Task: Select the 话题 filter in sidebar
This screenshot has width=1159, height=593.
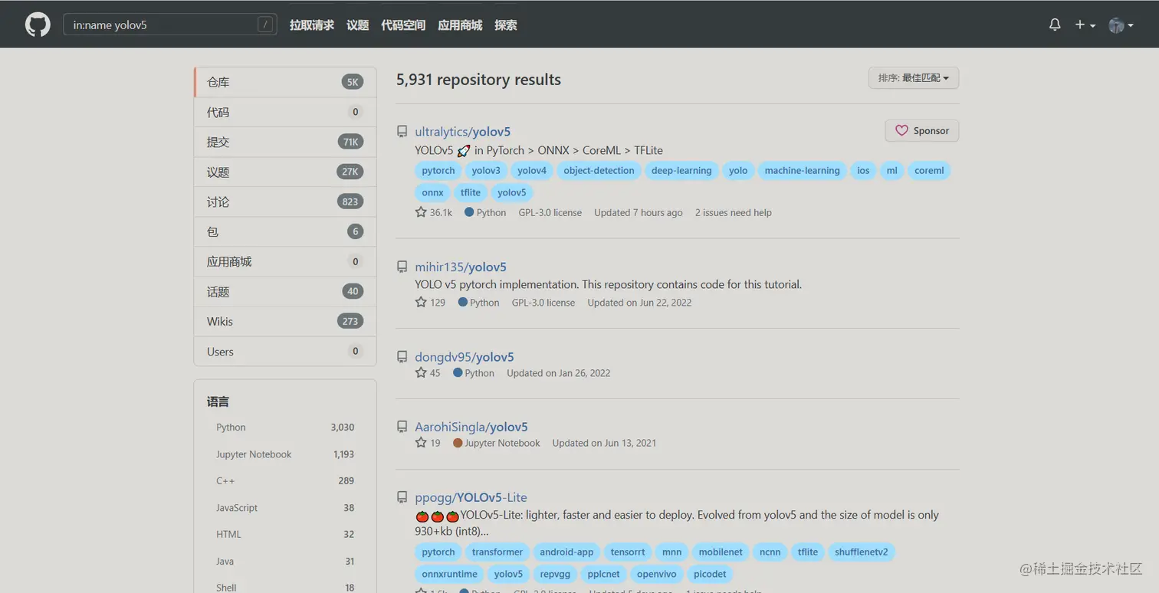Action: click(285, 291)
